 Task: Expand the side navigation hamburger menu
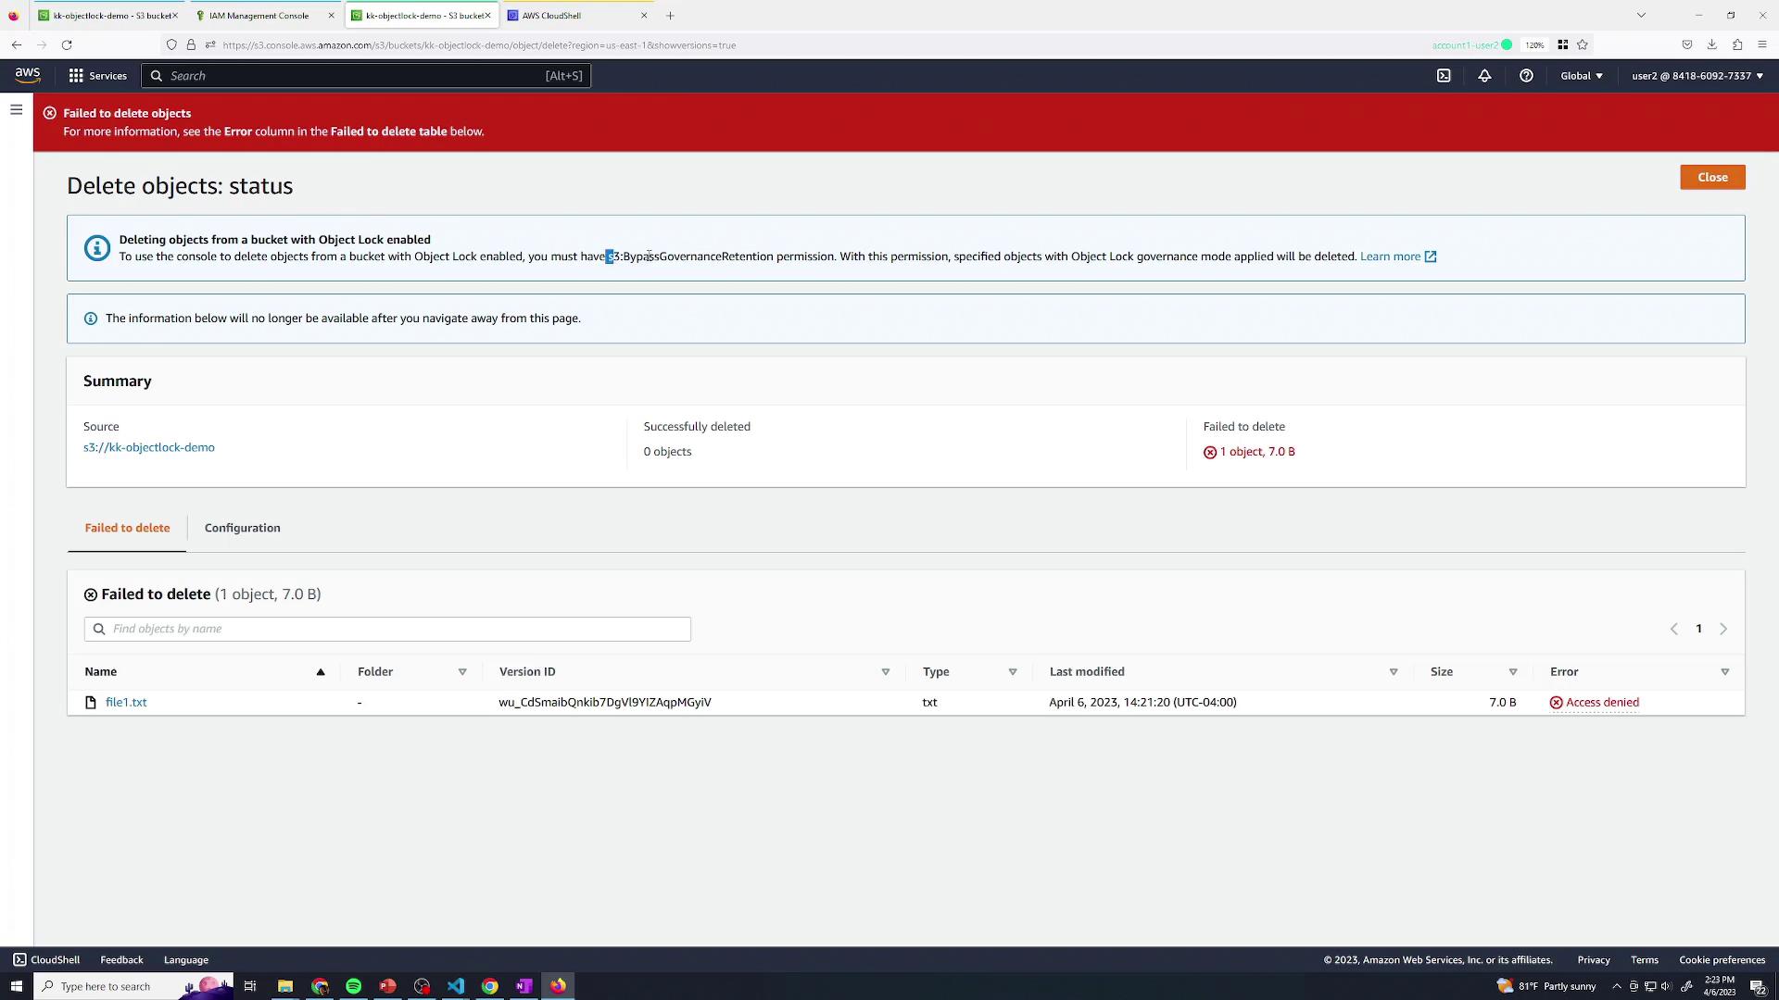16,110
